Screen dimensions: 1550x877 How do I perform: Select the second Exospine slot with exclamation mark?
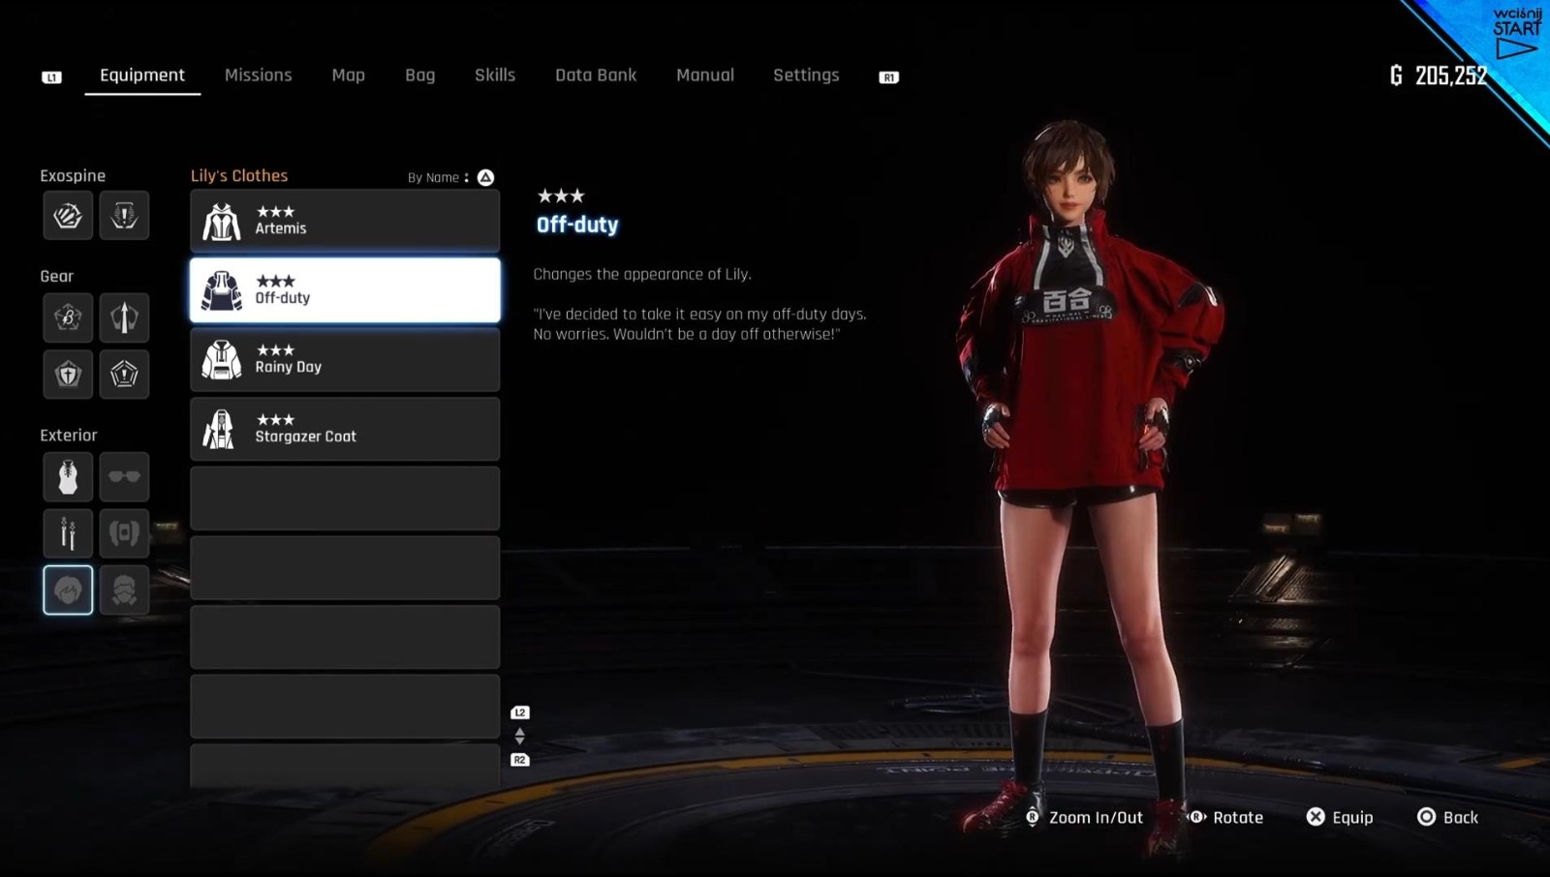(x=124, y=216)
